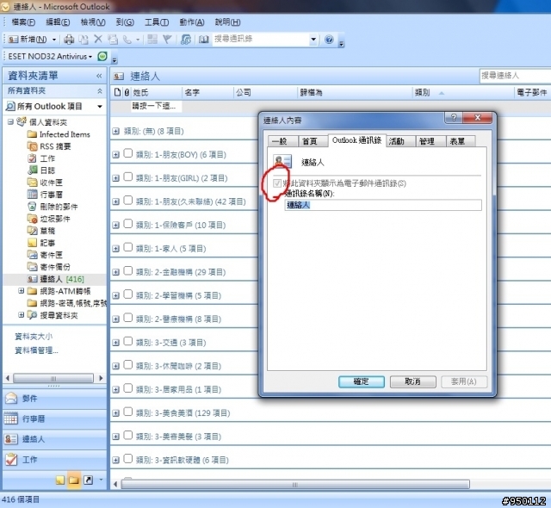Click the 資料檔管理 link
The width and height of the screenshot is (551, 508).
36,350
